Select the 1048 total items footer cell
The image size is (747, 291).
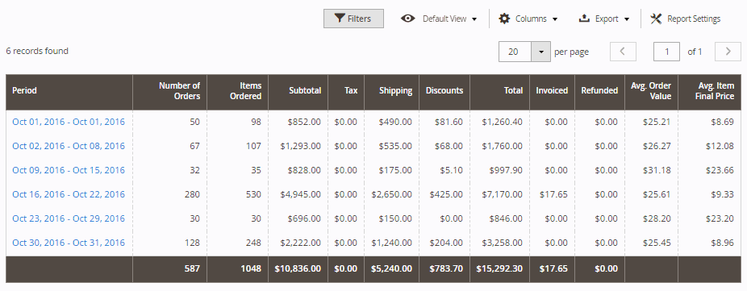237,268
